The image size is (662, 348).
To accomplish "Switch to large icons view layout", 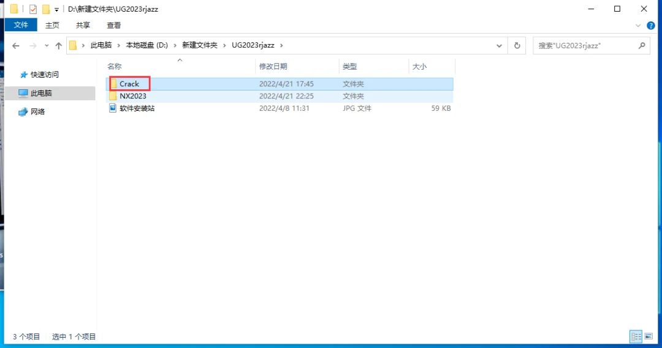I will click(x=649, y=336).
